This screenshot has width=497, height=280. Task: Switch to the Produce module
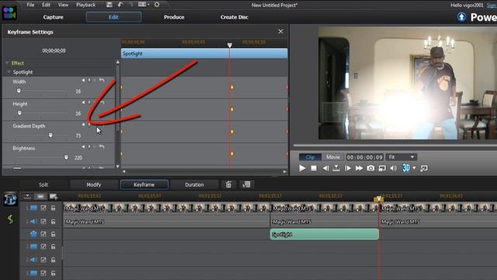174,17
